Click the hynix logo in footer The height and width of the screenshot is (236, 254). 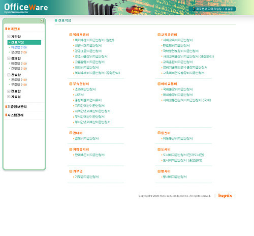225,196
